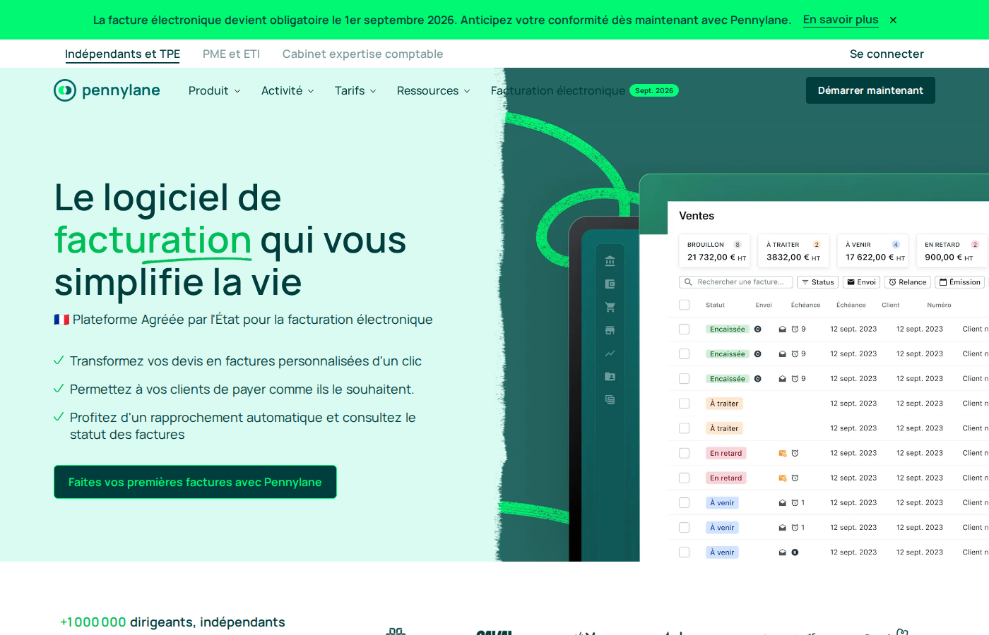Expand the Activité menu
The width and height of the screenshot is (989, 635).
pyautogui.click(x=288, y=90)
